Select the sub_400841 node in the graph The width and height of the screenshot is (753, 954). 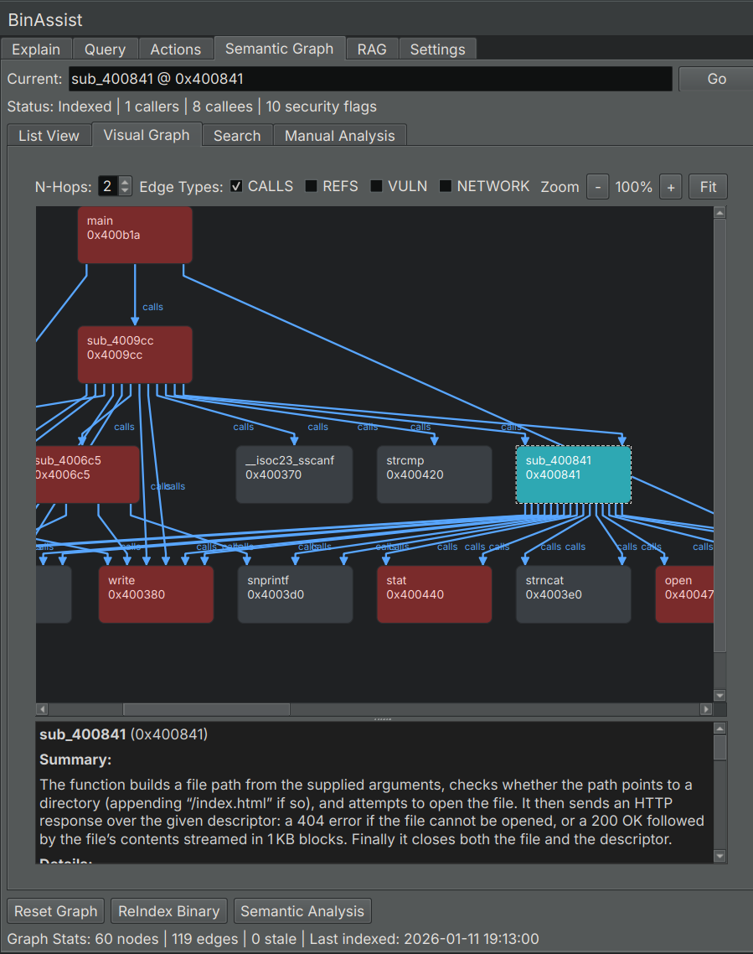pos(573,474)
